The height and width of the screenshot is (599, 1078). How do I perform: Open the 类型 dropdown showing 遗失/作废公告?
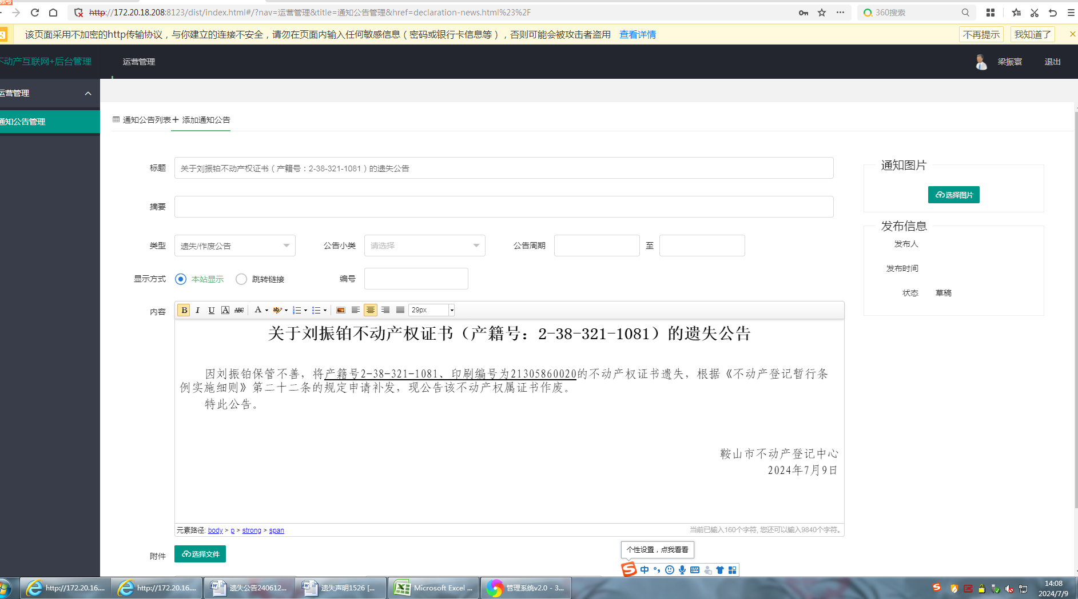[x=235, y=246]
